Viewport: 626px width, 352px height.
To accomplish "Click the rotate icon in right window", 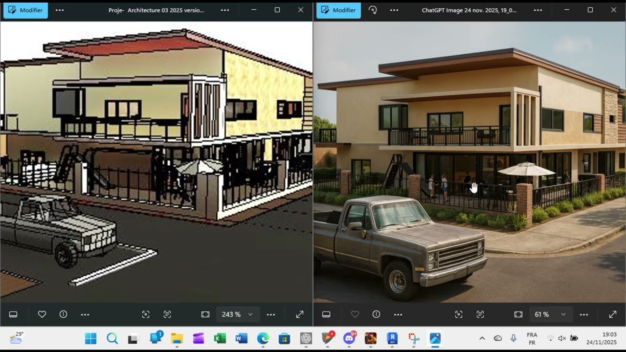I will pyautogui.click(x=373, y=10).
